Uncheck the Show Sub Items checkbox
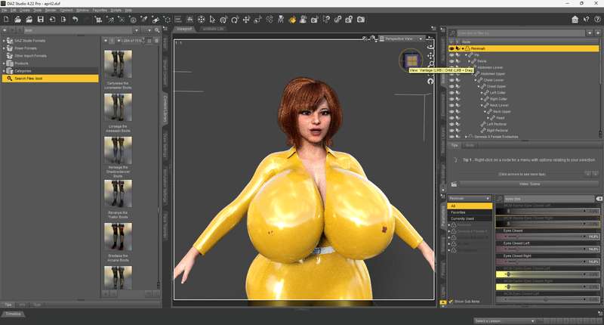Image resolution: width=604 pixels, height=325 pixels. point(451,302)
